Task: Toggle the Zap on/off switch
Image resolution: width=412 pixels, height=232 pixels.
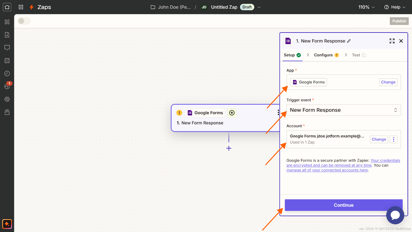Action: pos(24,21)
